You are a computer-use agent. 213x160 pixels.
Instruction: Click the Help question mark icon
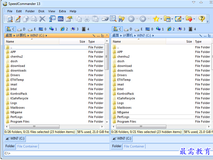(x=201, y=19)
